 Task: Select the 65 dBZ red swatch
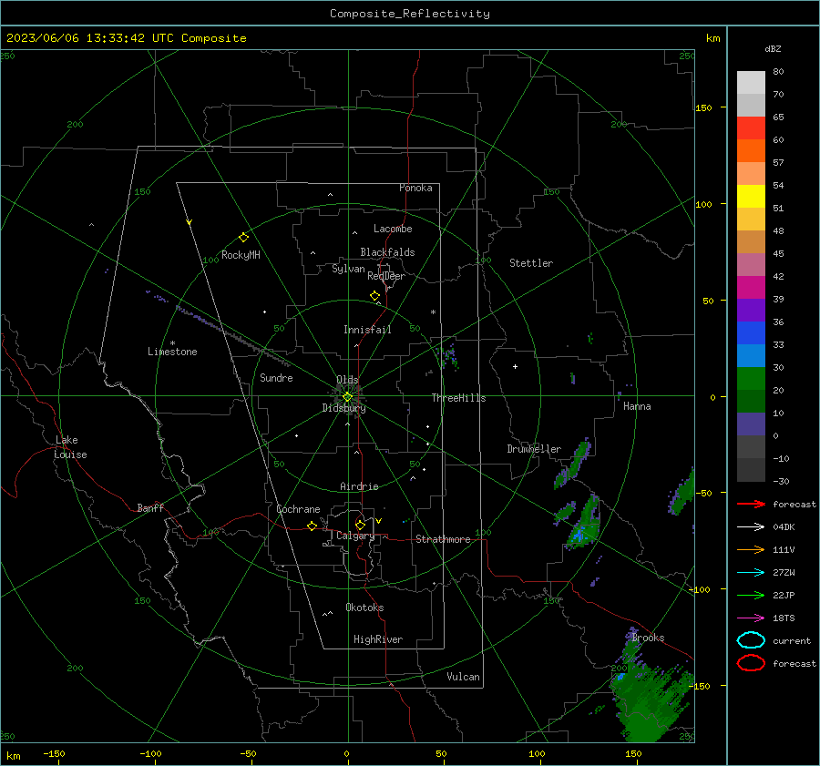click(x=751, y=128)
